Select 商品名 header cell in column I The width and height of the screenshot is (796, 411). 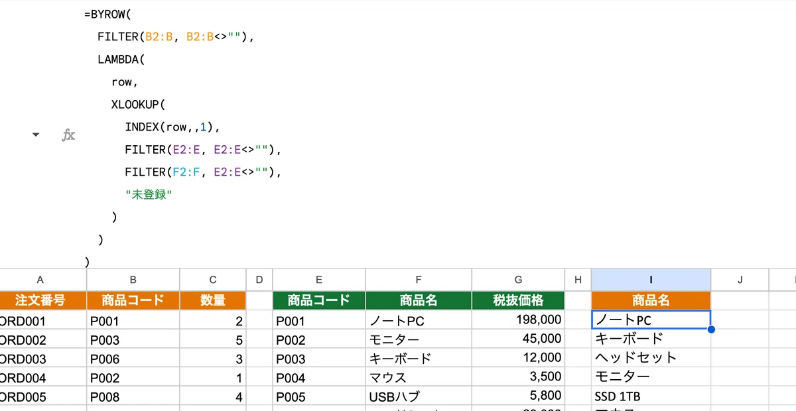pos(651,300)
